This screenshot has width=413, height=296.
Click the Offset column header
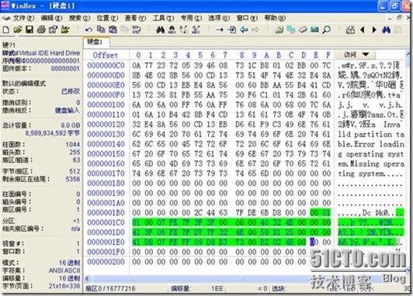pyautogui.click(x=105, y=55)
